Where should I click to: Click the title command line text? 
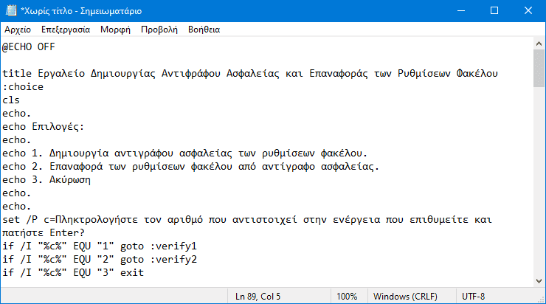tap(250, 74)
